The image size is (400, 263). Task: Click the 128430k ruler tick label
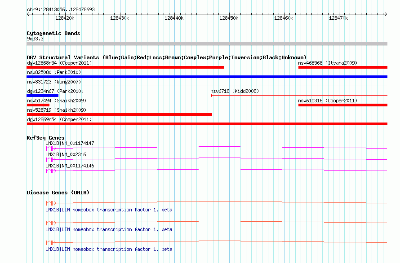coord(120,18)
